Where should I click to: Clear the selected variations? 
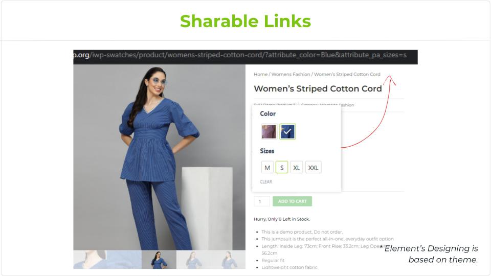pos(266,181)
